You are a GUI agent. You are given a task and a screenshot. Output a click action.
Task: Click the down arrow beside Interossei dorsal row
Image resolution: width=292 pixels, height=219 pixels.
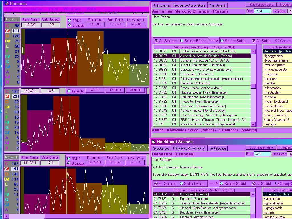pos(253,124)
